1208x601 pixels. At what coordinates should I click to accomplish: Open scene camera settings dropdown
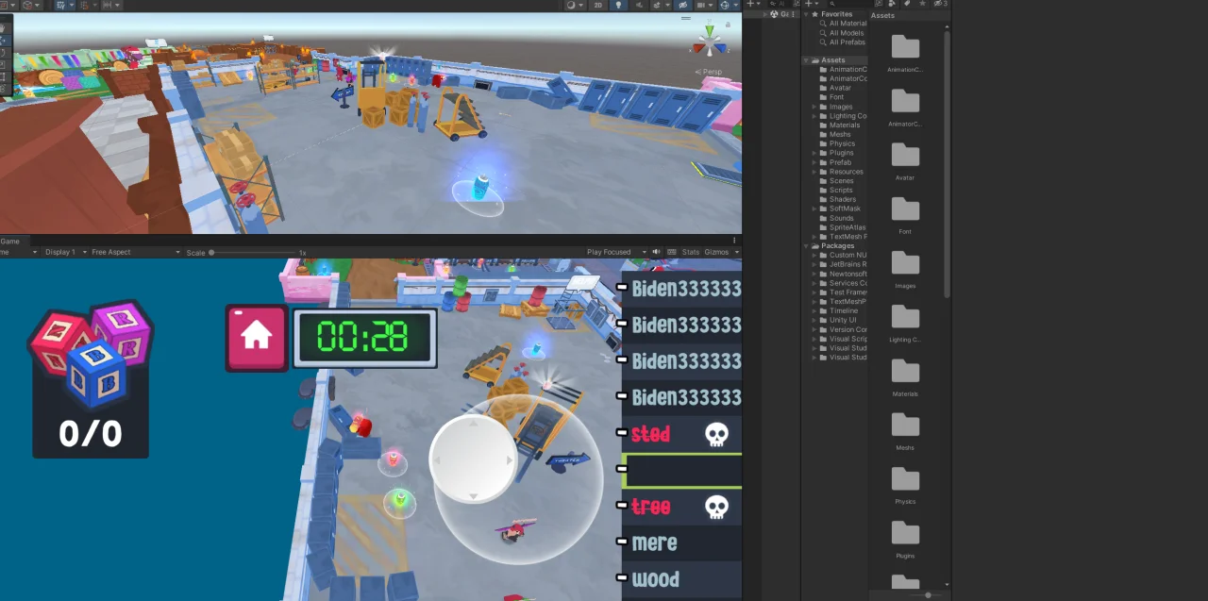pyautogui.click(x=704, y=5)
